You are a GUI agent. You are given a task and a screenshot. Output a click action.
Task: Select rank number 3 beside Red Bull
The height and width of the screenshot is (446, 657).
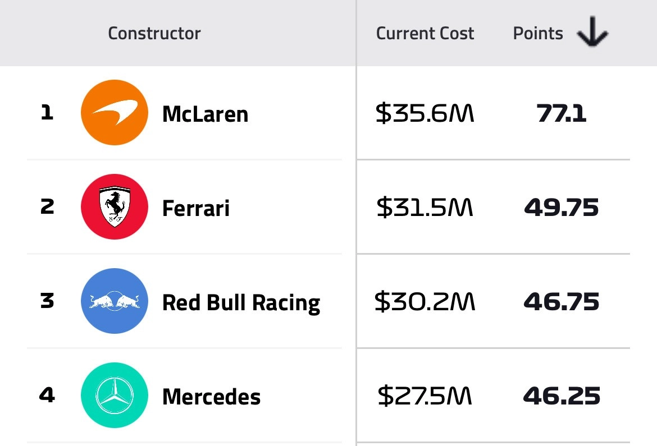[47, 301]
